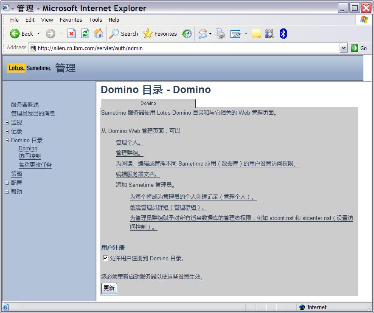Click the 添加 Sametime 管理员。 text
Viewport: 374px width, 313px height.
(x=146, y=185)
